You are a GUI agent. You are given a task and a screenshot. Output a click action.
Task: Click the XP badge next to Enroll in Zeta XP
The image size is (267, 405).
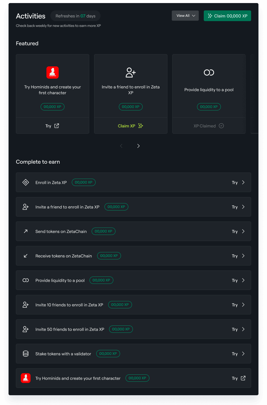point(84,182)
